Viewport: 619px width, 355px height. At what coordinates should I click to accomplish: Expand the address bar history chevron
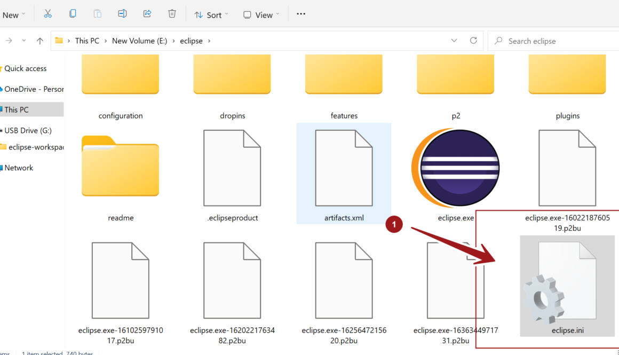click(x=454, y=41)
